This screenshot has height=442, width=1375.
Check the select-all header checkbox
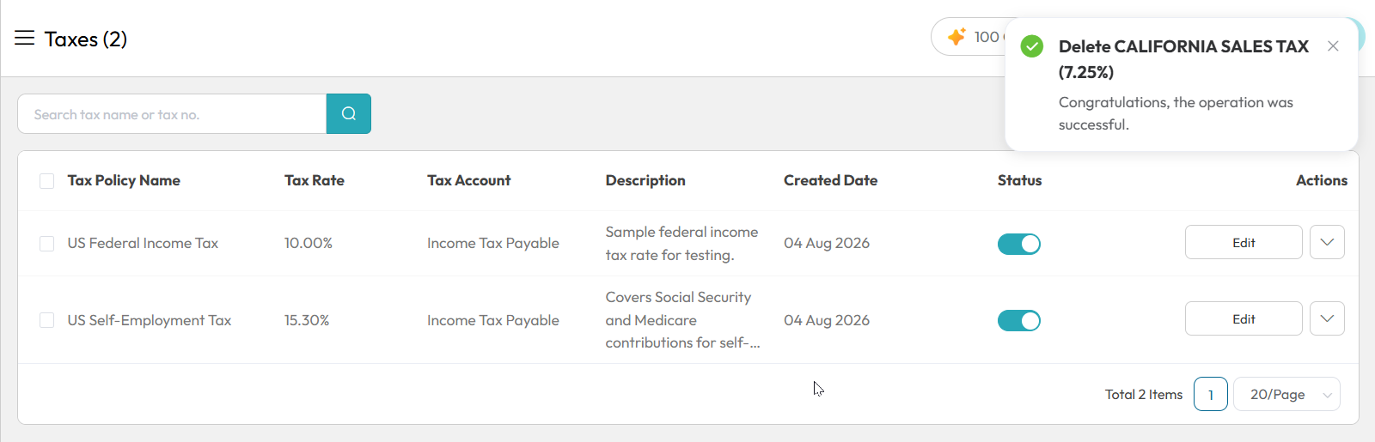click(47, 181)
